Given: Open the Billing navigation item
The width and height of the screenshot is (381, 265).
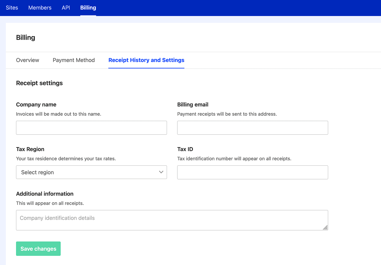Looking at the screenshot, I should (88, 8).
